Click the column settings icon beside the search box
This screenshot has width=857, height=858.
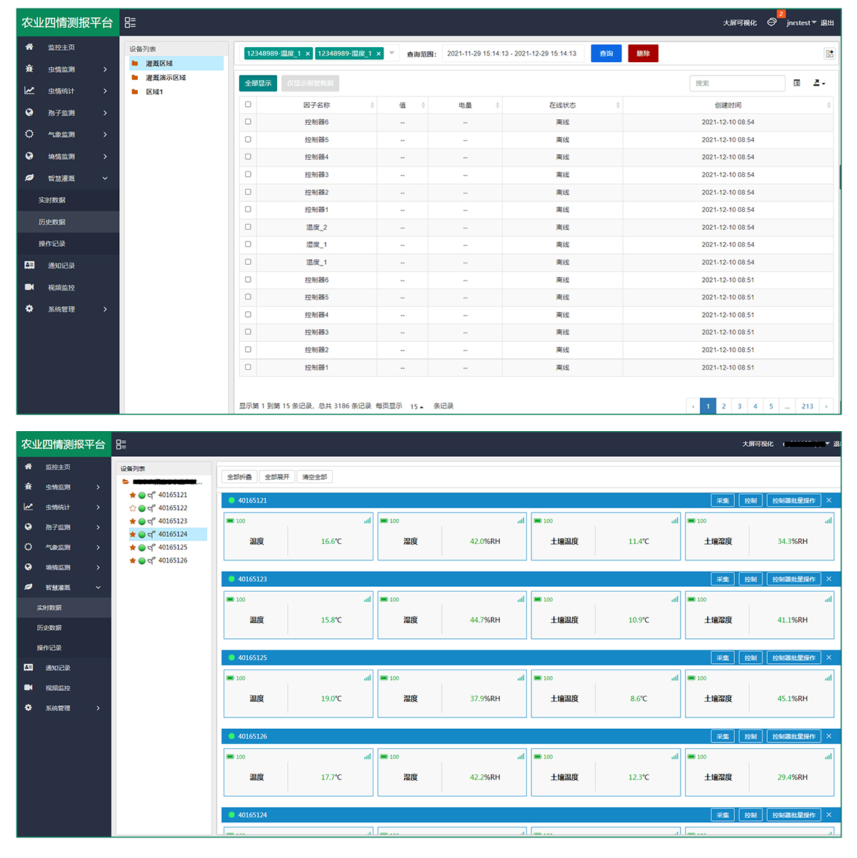coord(797,84)
